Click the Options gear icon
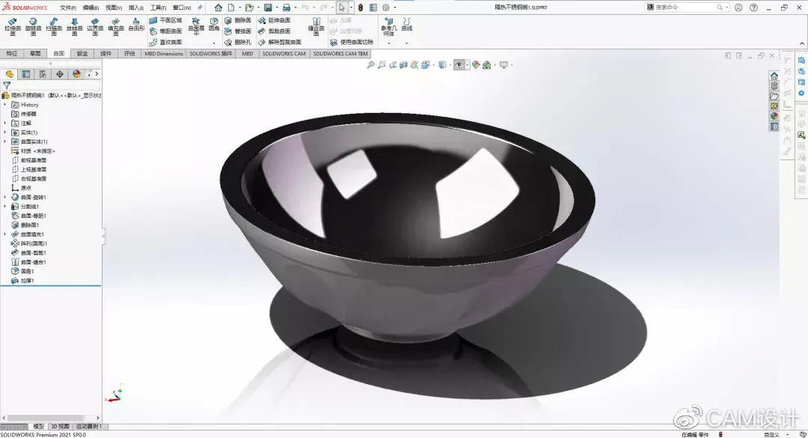 [x=385, y=7]
